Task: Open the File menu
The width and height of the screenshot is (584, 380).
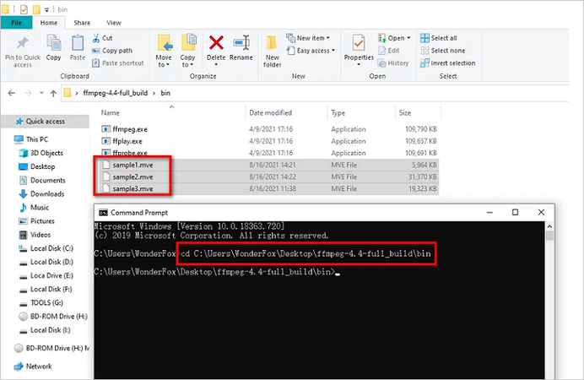Action: click(16, 23)
